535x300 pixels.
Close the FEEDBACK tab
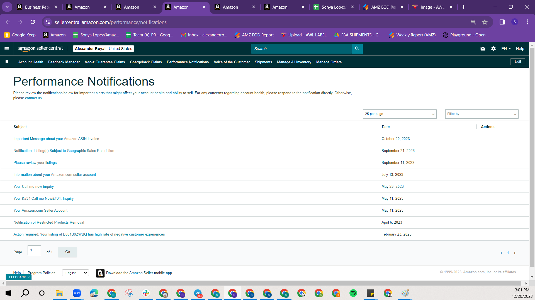point(28,277)
